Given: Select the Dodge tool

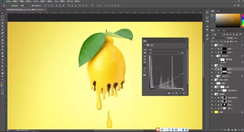Looking at the screenshot, I should pyautogui.click(x=2, y=57).
